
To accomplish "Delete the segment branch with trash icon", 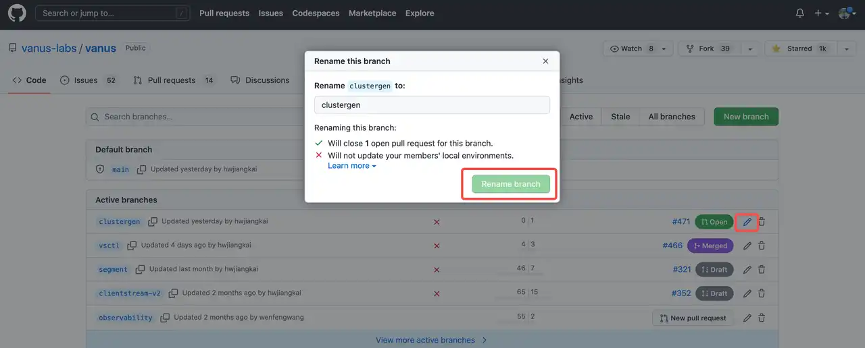I will point(762,270).
